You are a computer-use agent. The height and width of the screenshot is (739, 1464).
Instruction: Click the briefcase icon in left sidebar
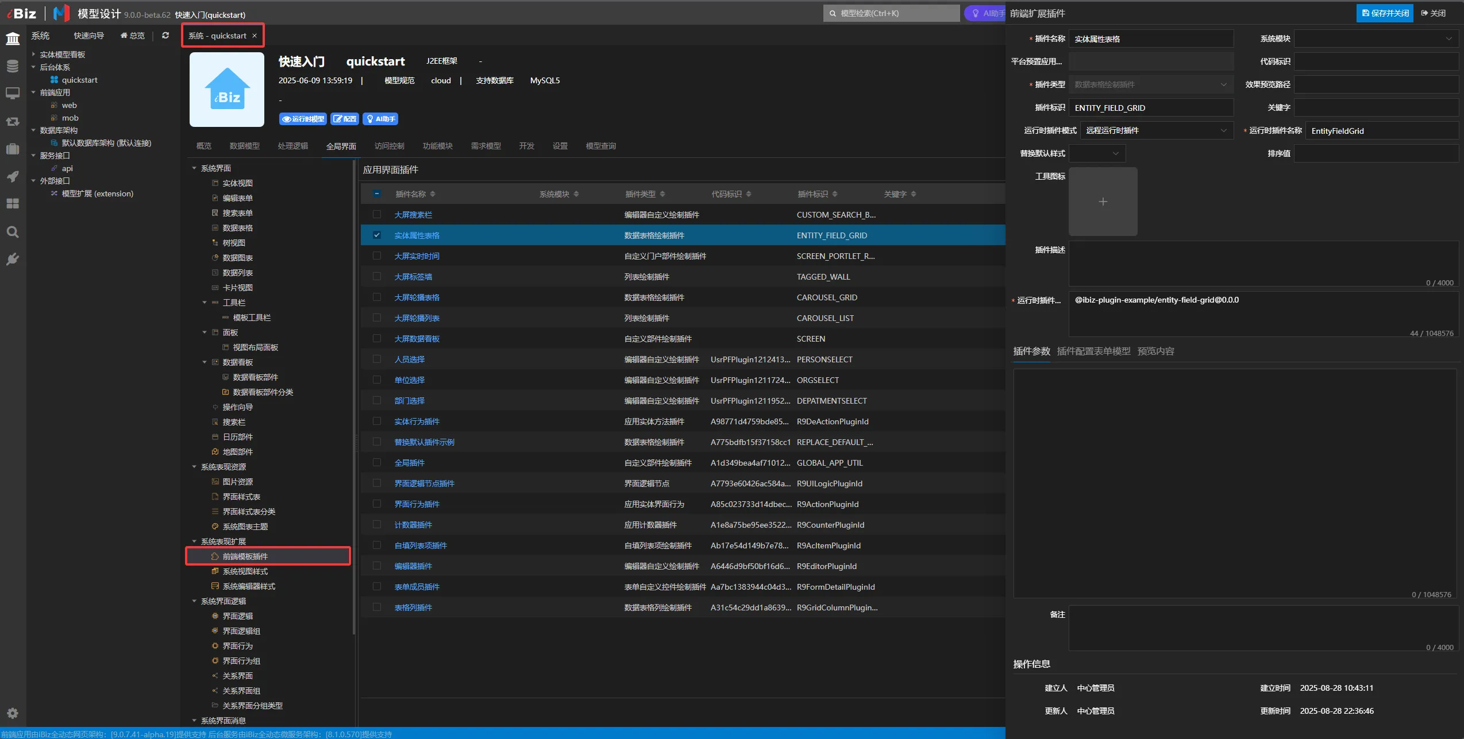(13, 149)
